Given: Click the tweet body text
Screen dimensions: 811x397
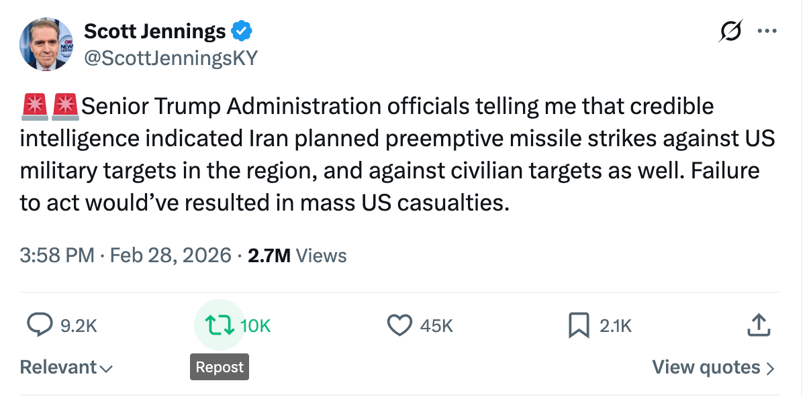Looking at the screenshot, I should click(396, 154).
